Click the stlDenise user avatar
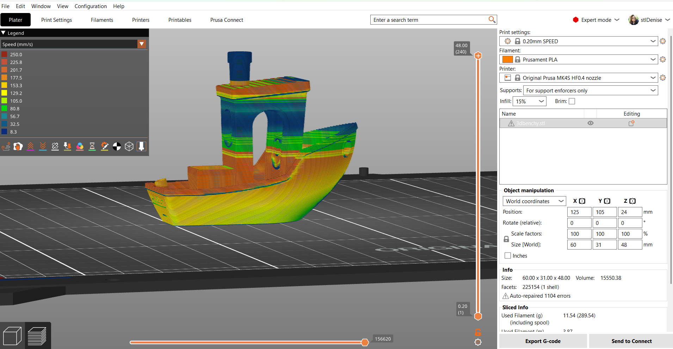The height and width of the screenshot is (349, 673). (634, 20)
